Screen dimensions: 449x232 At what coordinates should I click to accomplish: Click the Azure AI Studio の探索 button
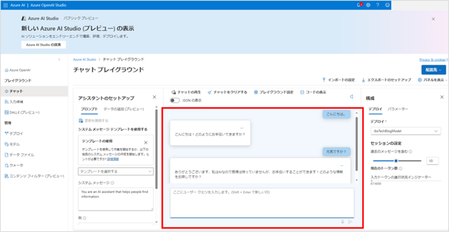pyautogui.click(x=43, y=45)
